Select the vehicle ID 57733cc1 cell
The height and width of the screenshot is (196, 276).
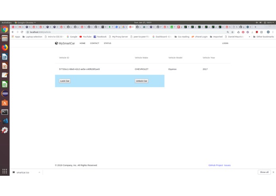(79, 69)
